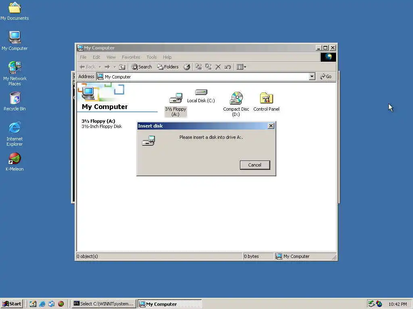Click the Undo toolbar icon
Screen dimensions: 413x309
coord(227,67)
